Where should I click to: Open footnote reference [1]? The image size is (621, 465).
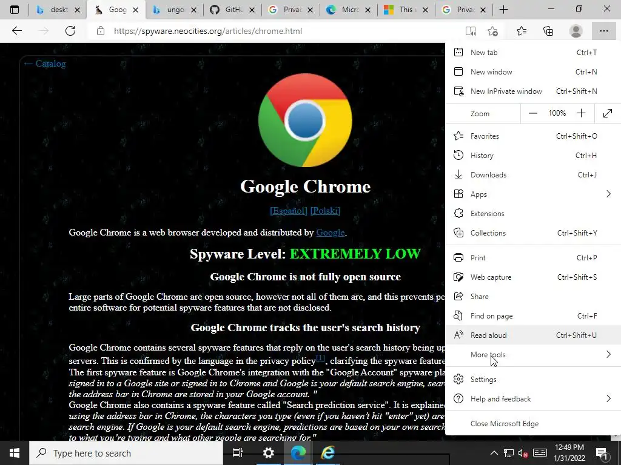click(320, 358)
